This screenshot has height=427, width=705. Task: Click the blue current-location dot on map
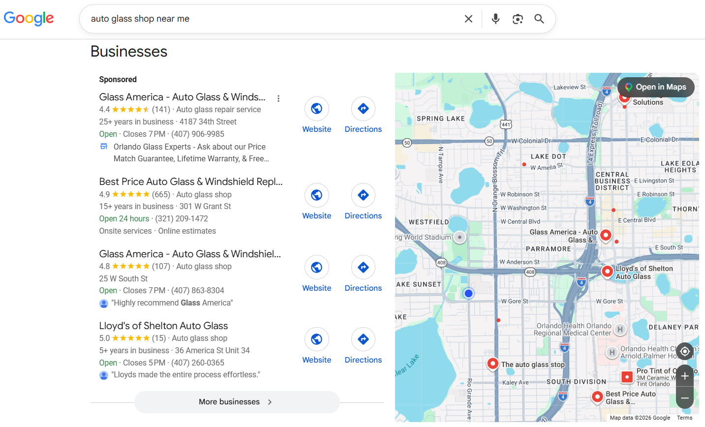tap(468, 293)
